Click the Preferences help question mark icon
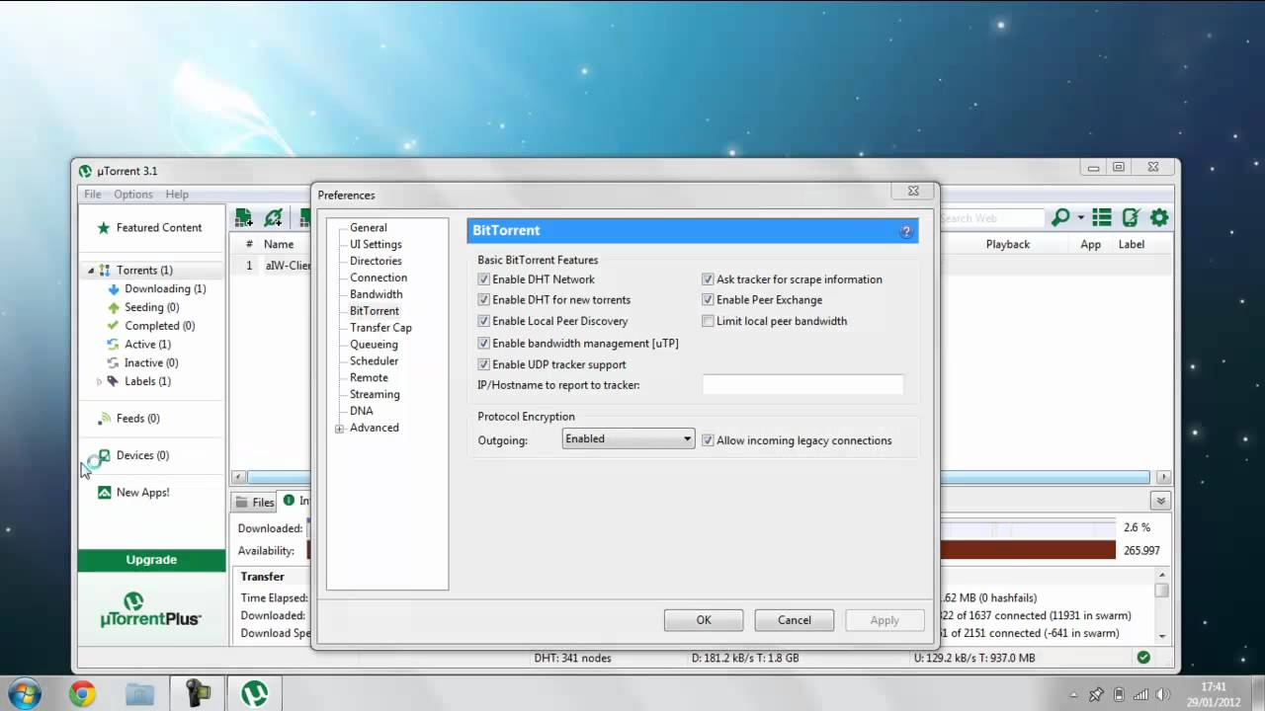This screenshot has height=711, width=1265. pos(906,231)
